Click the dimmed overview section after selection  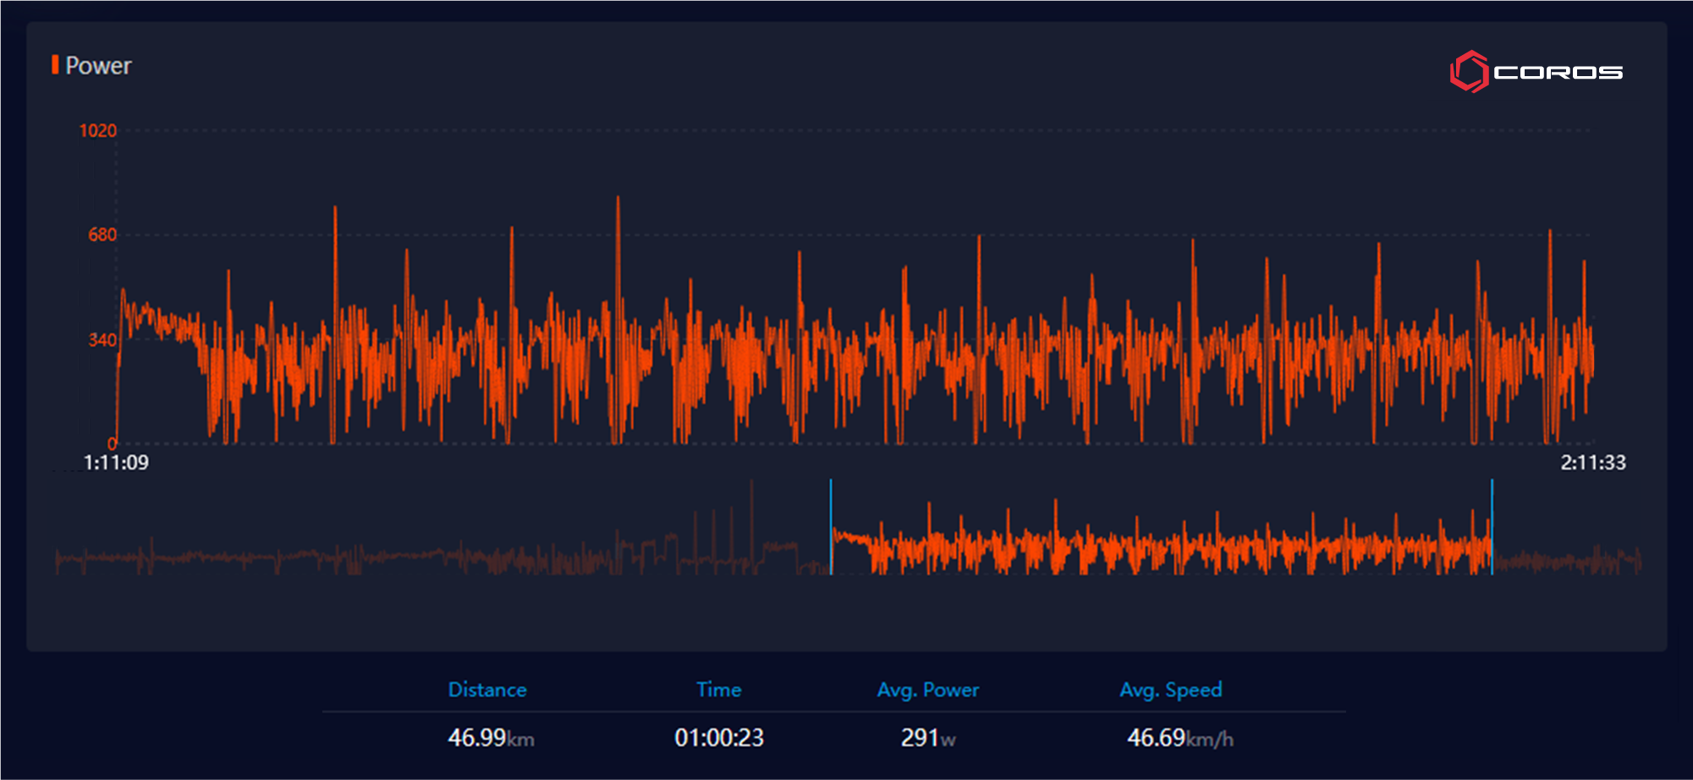tap(1565, 559)
